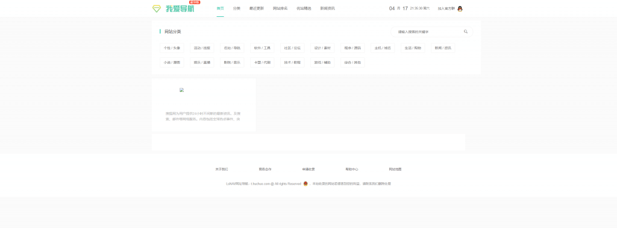Click the site card description text
The height and width of the screenshot is (228, 617).
203,116
